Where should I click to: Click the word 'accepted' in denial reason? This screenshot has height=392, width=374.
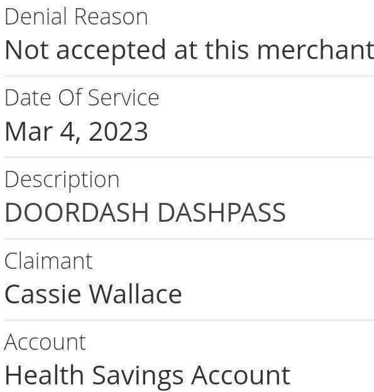[111, 51]
